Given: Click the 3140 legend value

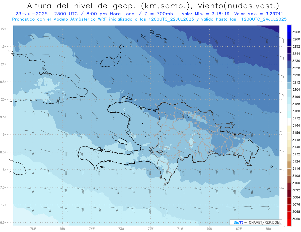Looking at the screenshot, I should tap(296, 147).
